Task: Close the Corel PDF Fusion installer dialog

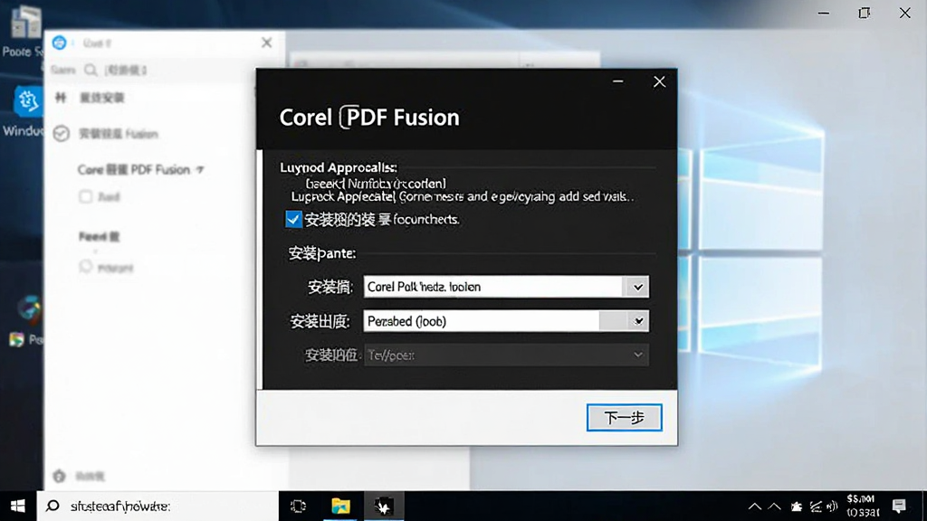Action: pyautogui.click(x=659, y=81)
